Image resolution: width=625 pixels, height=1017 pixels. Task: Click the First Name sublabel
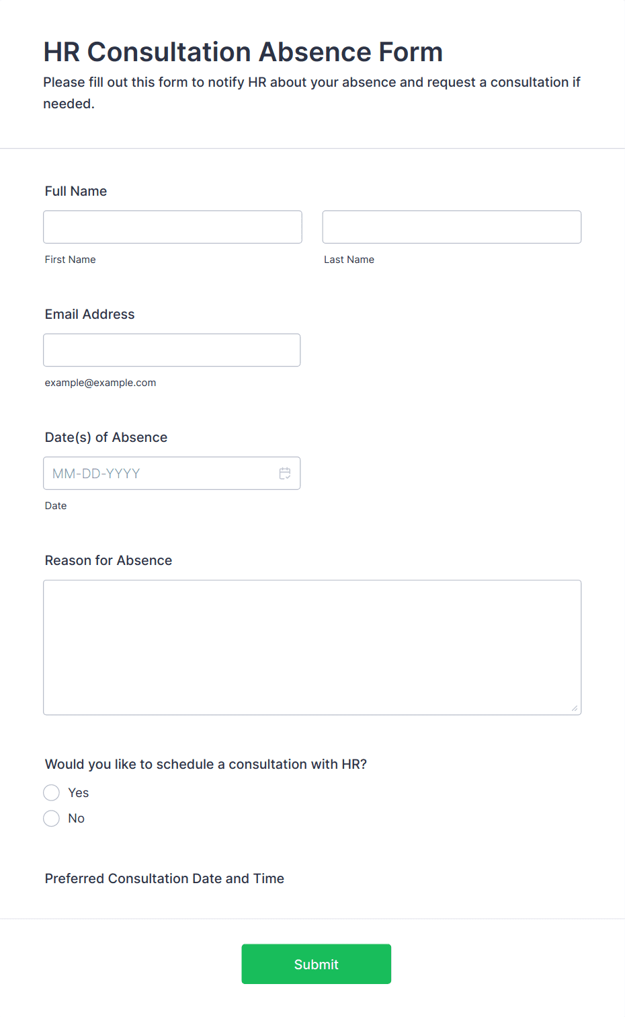click(x=71, y=260)
